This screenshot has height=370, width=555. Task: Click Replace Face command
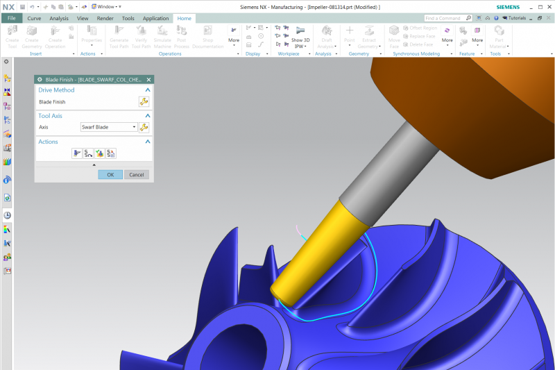pyautogui.click(x=419, y=36)
